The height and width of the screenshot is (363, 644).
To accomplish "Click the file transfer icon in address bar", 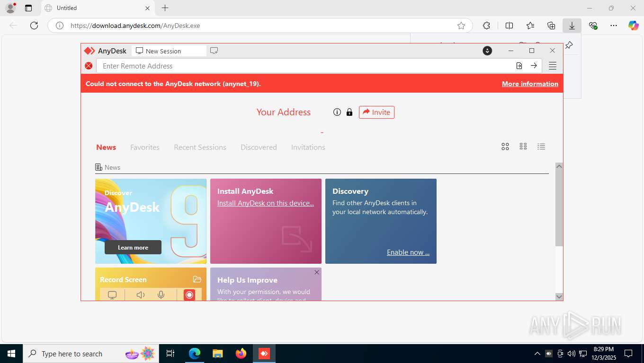I will tap(519, 66).
